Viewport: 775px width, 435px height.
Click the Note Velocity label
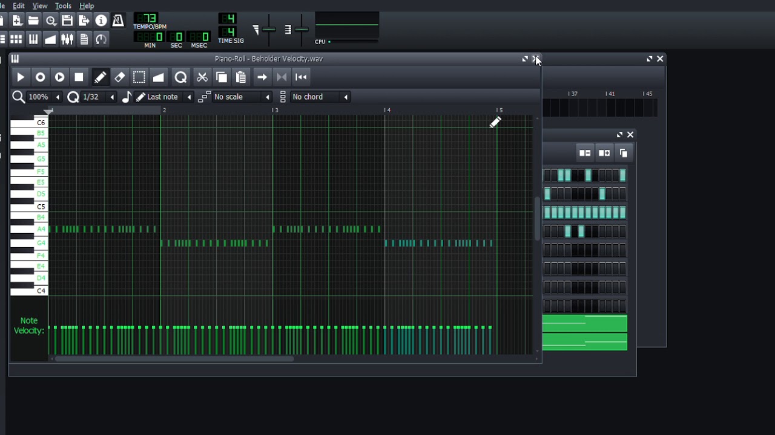pos(28,326)
